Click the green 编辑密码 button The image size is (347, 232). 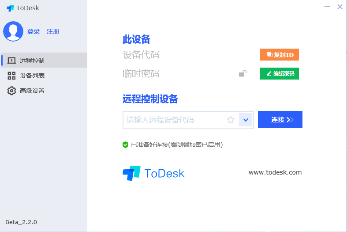coord(280,73)
